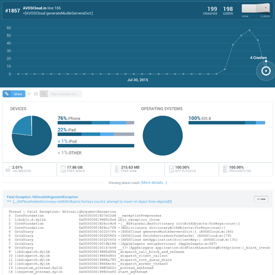Viewport: 275px width, 275px height.
Task: Click the jailbroken lock icon
Action: pyautogui.click(x=8, y=169)
